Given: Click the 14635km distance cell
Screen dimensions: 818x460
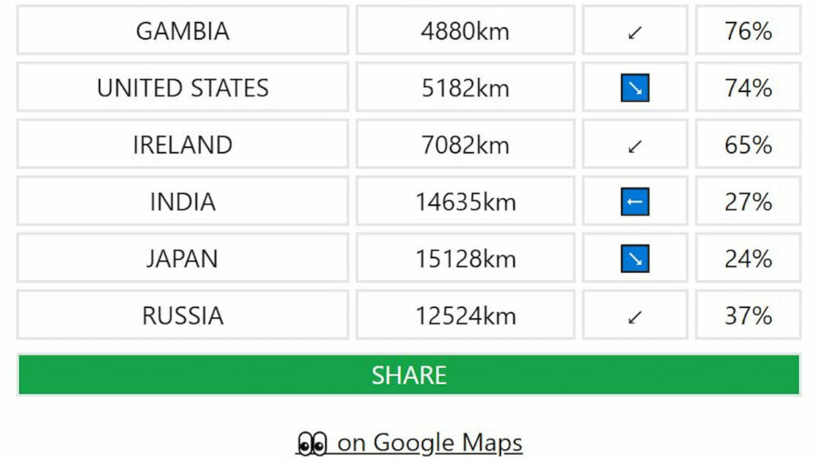Looking at the screenshot, I should tap(465, 201).
